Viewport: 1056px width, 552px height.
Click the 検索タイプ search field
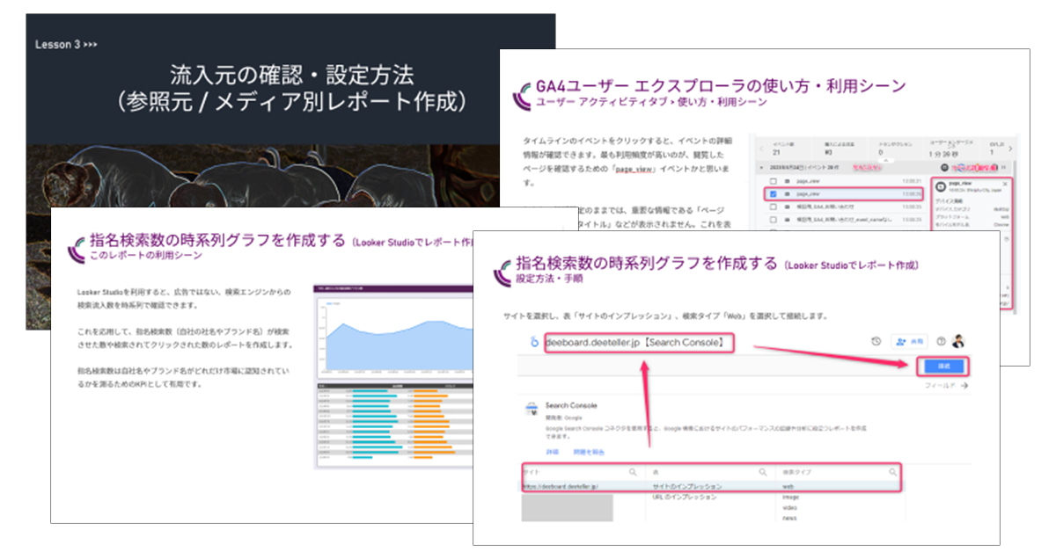point(839,472)
